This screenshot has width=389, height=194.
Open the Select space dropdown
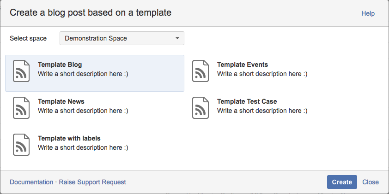122,38
